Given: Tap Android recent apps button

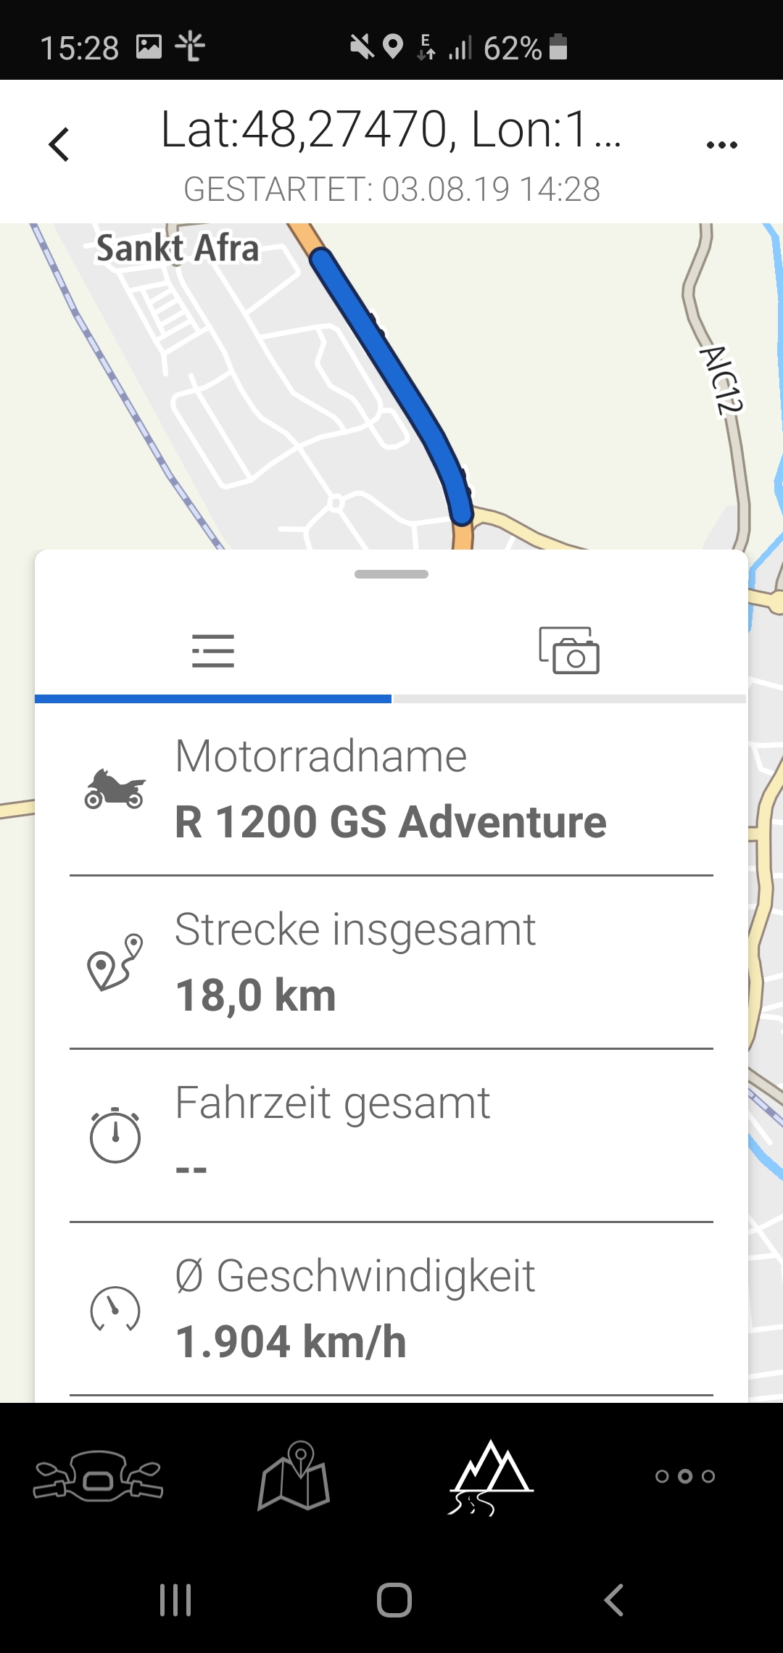Looking at the screenshot, I should [175, 1600].
